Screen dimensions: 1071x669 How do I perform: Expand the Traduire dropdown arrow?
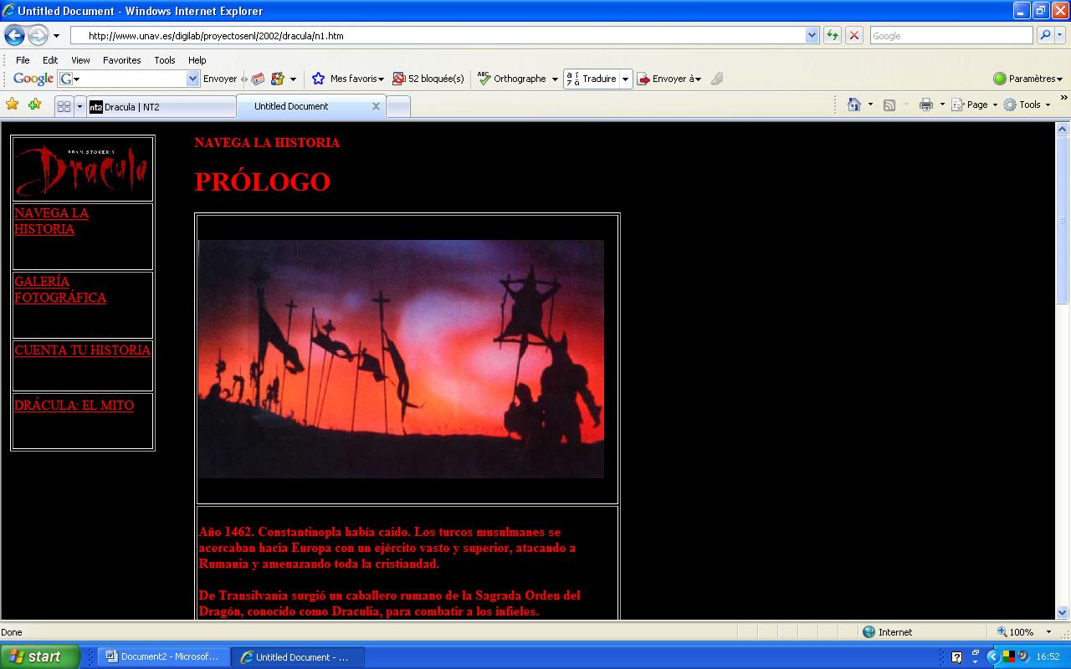click(625, 79)
